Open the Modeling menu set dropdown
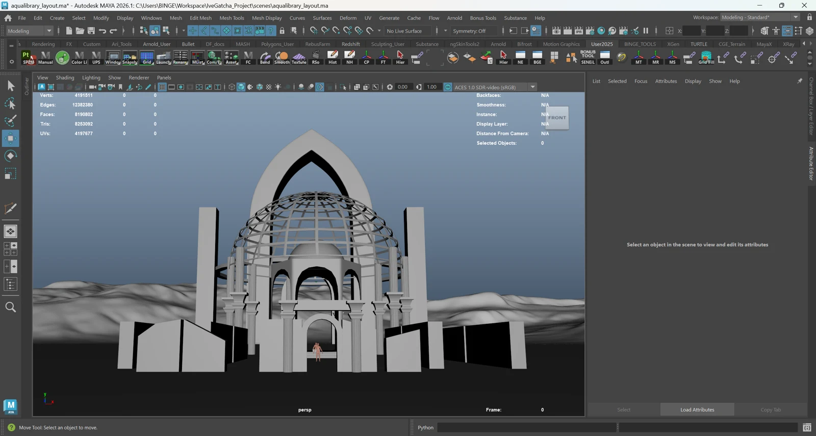Screen dimensions: 816x436 coord(29,31)
